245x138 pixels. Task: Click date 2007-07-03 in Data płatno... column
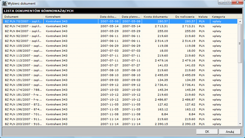coord(131,51)
